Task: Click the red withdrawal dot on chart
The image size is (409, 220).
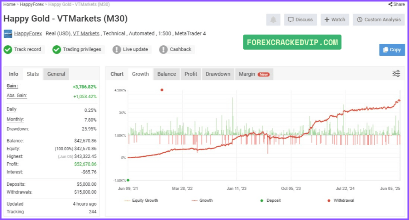Action: point(162,90)
